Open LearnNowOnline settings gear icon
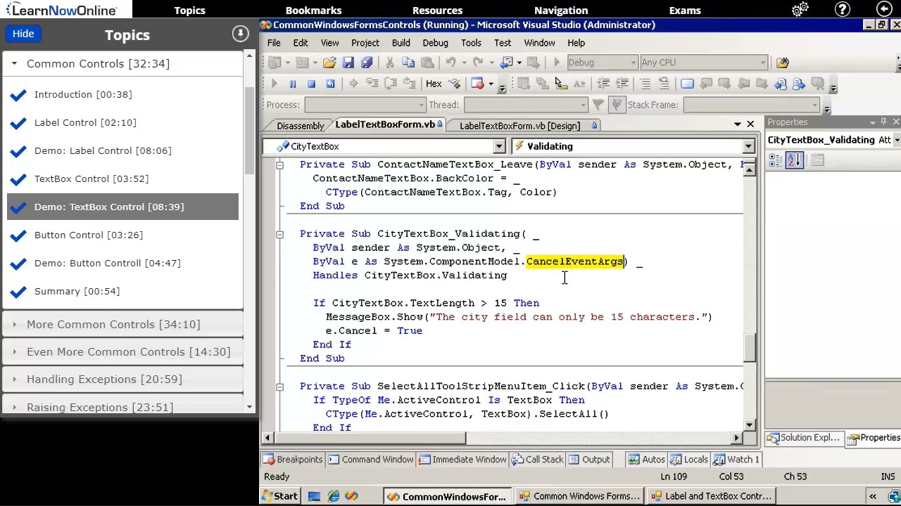Image resolution: width=901 pixels, height=506 pixels. pos(800,10)
